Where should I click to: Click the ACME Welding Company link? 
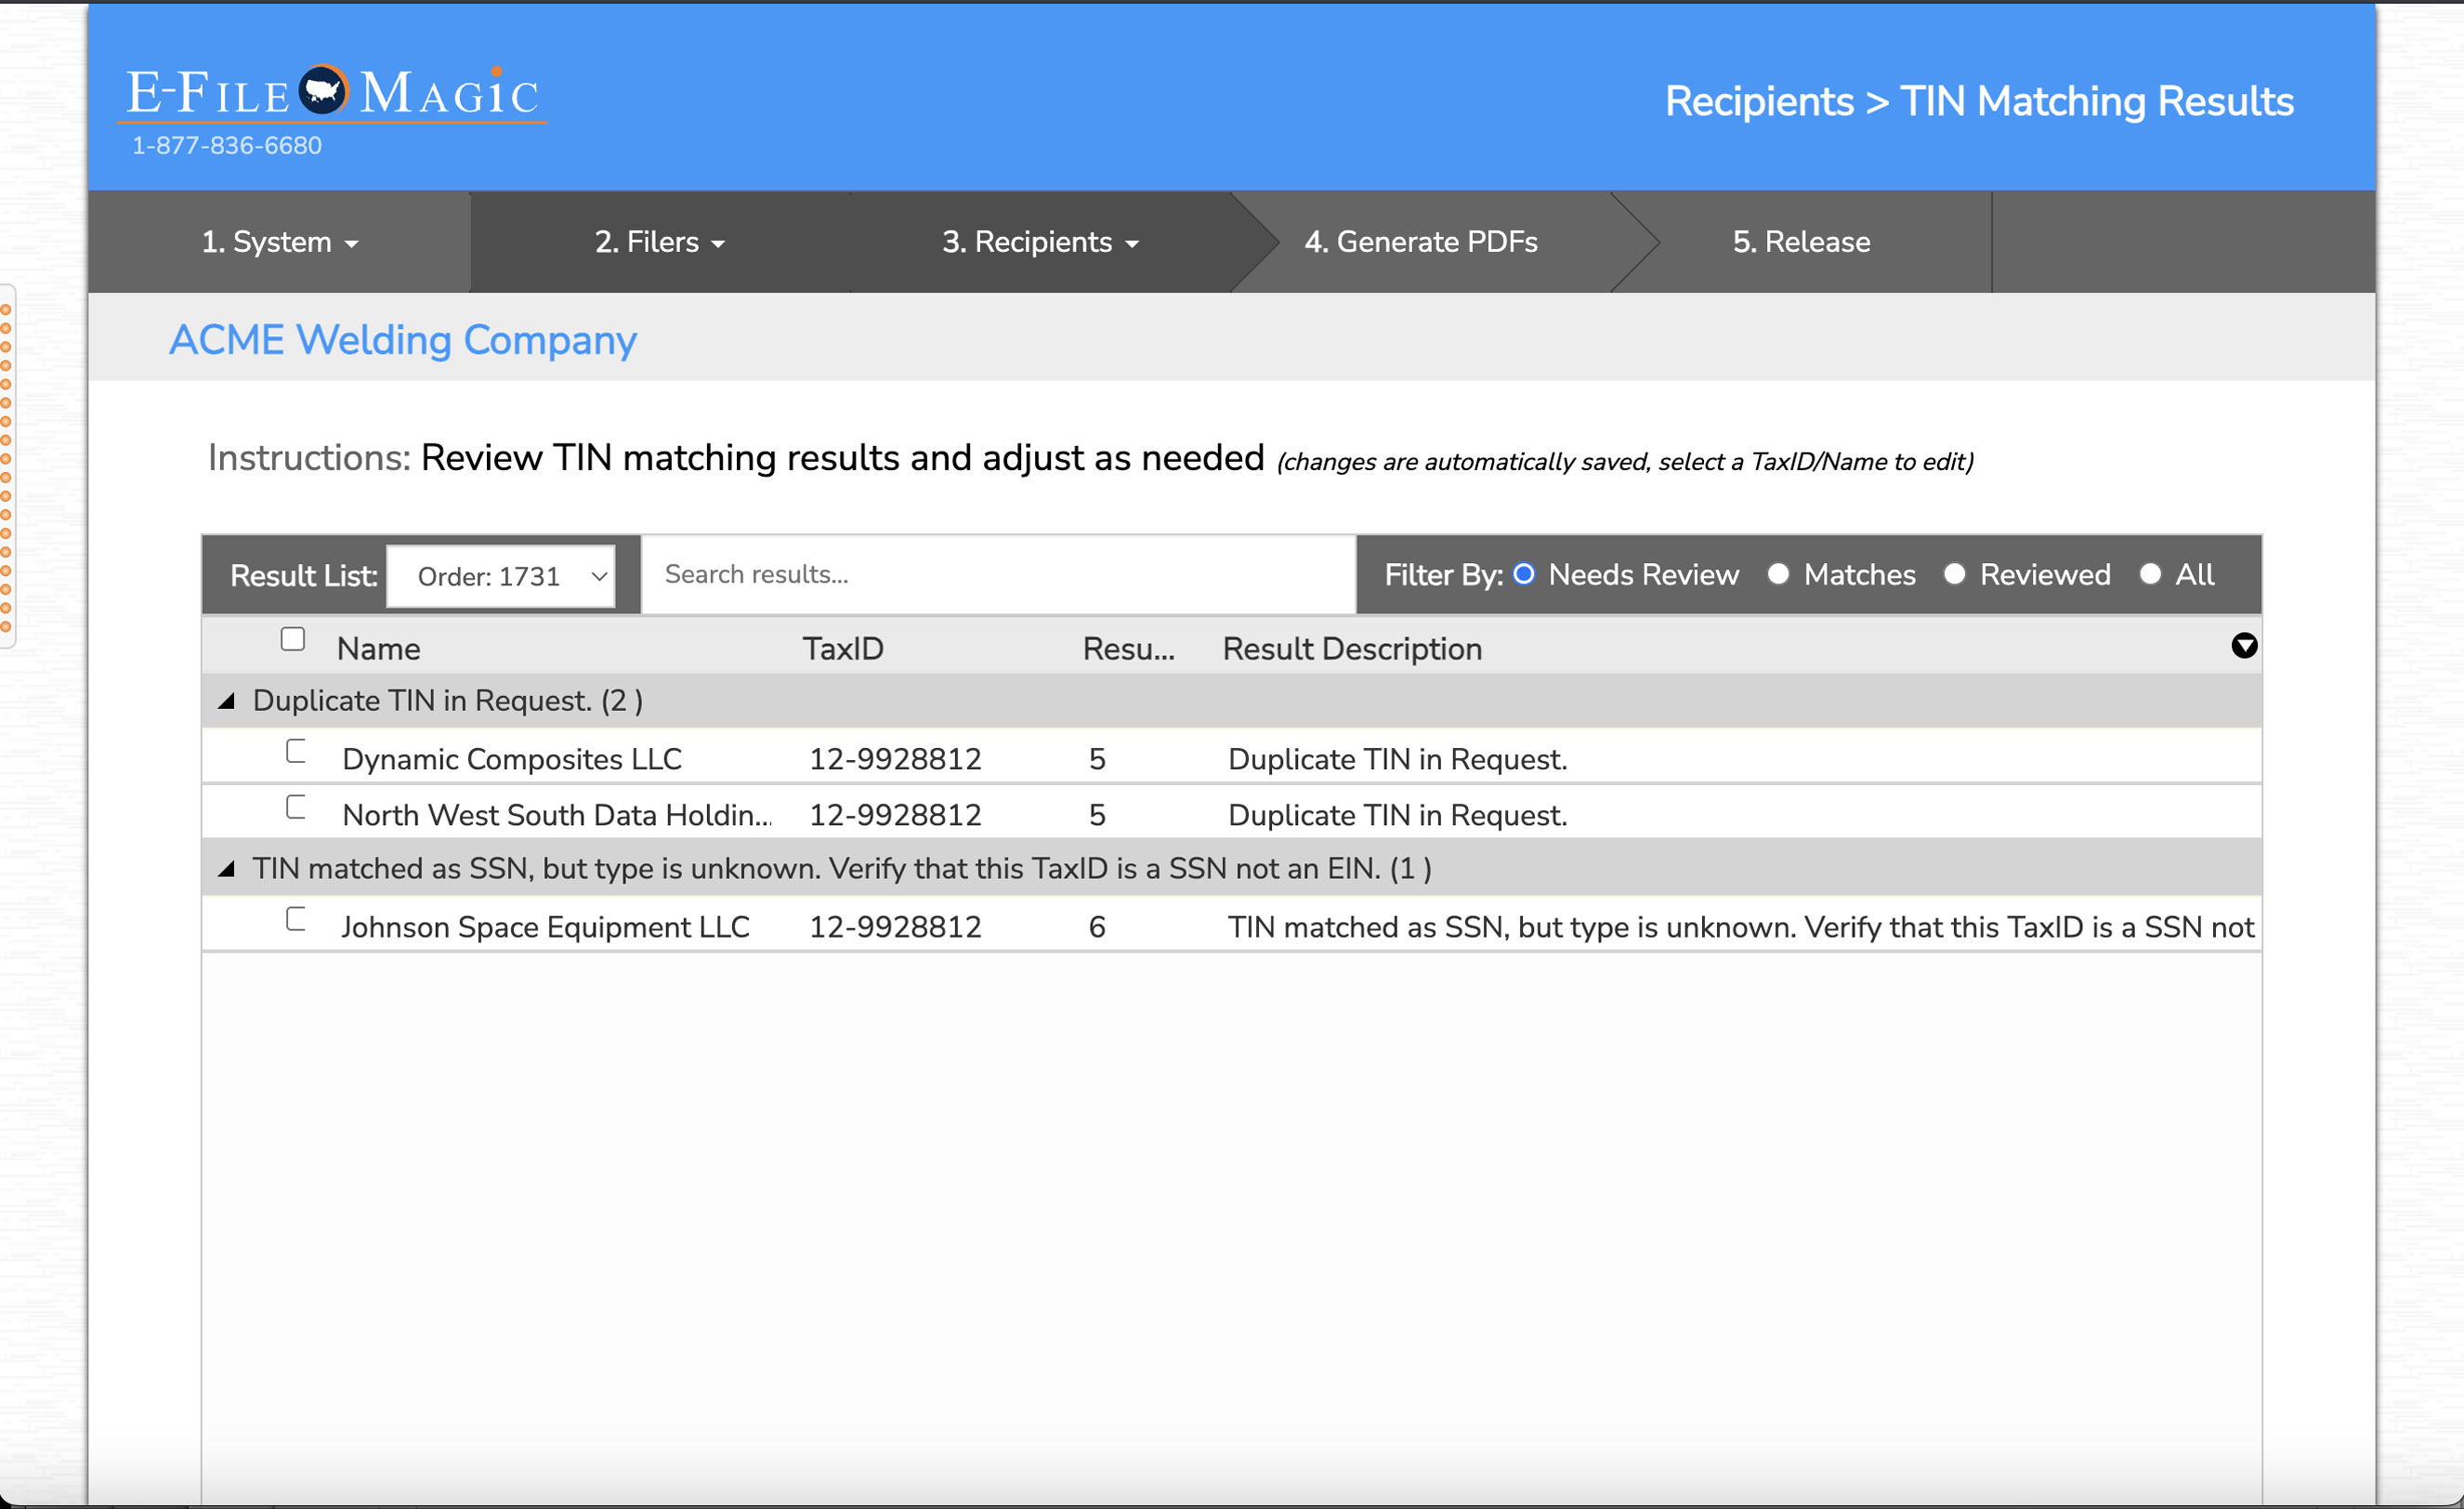pos(402,340)
